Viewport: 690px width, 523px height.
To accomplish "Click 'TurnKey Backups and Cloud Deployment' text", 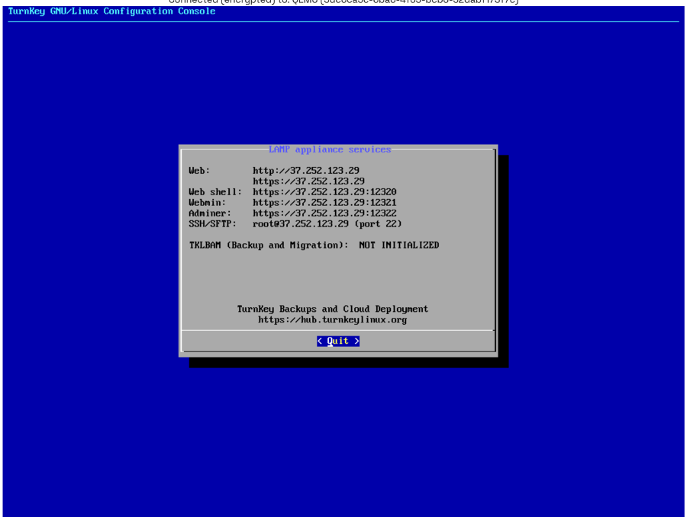I will [x=332, y=309].
